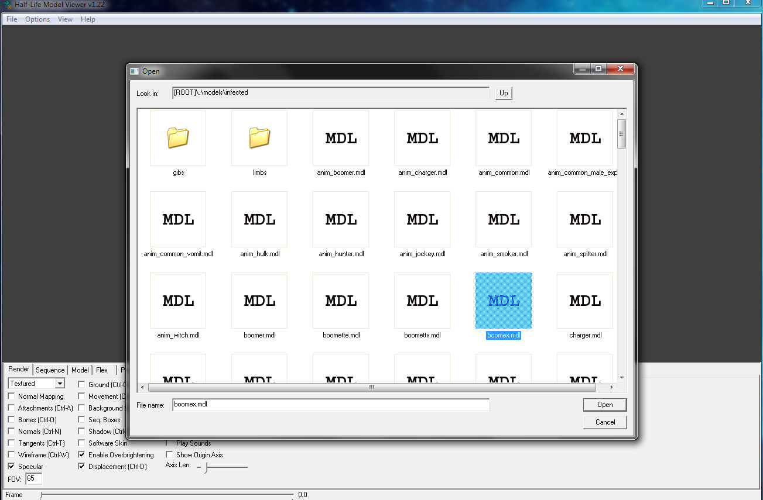
Task: Click the file list vertical scrollbar
Action: [x=622, y=134]
